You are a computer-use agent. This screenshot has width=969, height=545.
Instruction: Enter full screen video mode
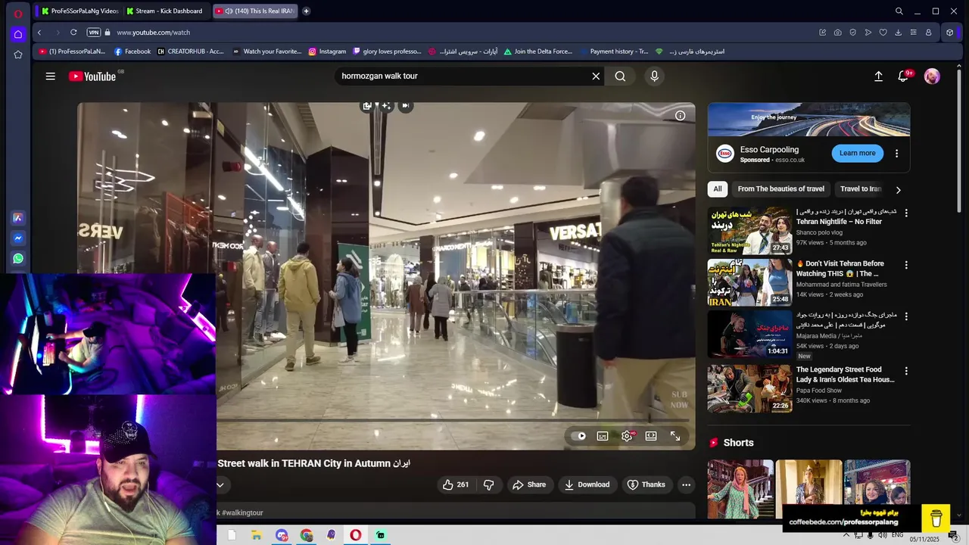point(675,436)
